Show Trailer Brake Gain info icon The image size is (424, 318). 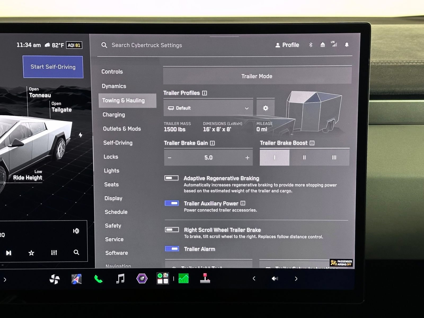click(212, 143)
